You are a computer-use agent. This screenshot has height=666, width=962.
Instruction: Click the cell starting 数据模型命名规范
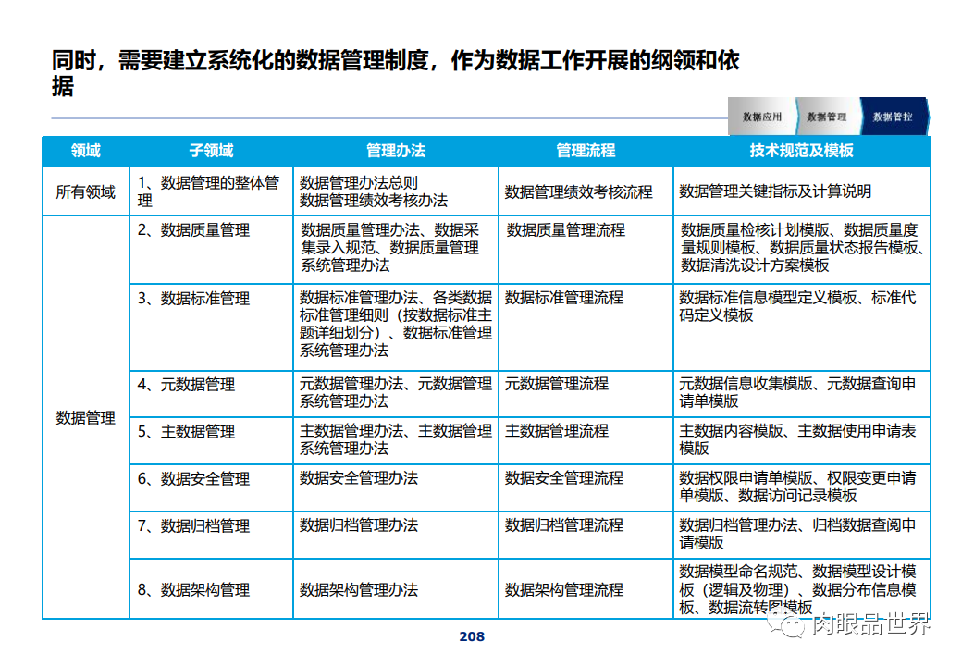point(801,588)
